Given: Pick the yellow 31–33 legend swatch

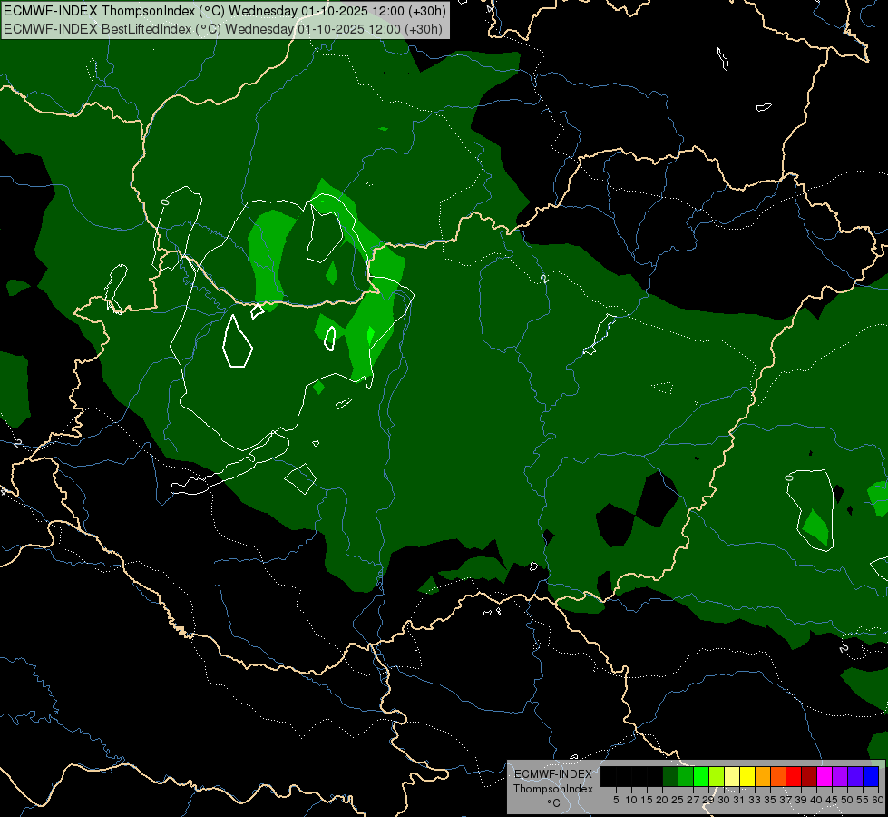Looking at the screenshot, I should point(747,776).
